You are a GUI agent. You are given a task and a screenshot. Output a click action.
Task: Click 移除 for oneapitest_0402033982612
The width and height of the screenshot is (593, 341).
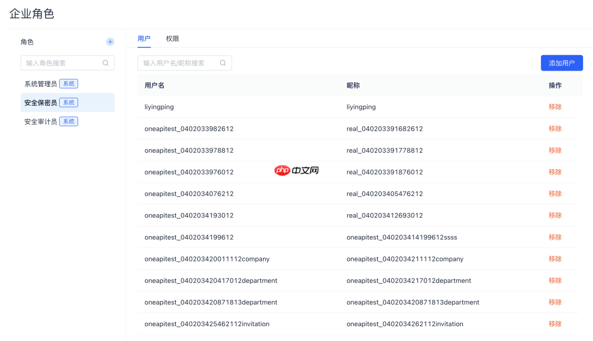coord(555,128)
